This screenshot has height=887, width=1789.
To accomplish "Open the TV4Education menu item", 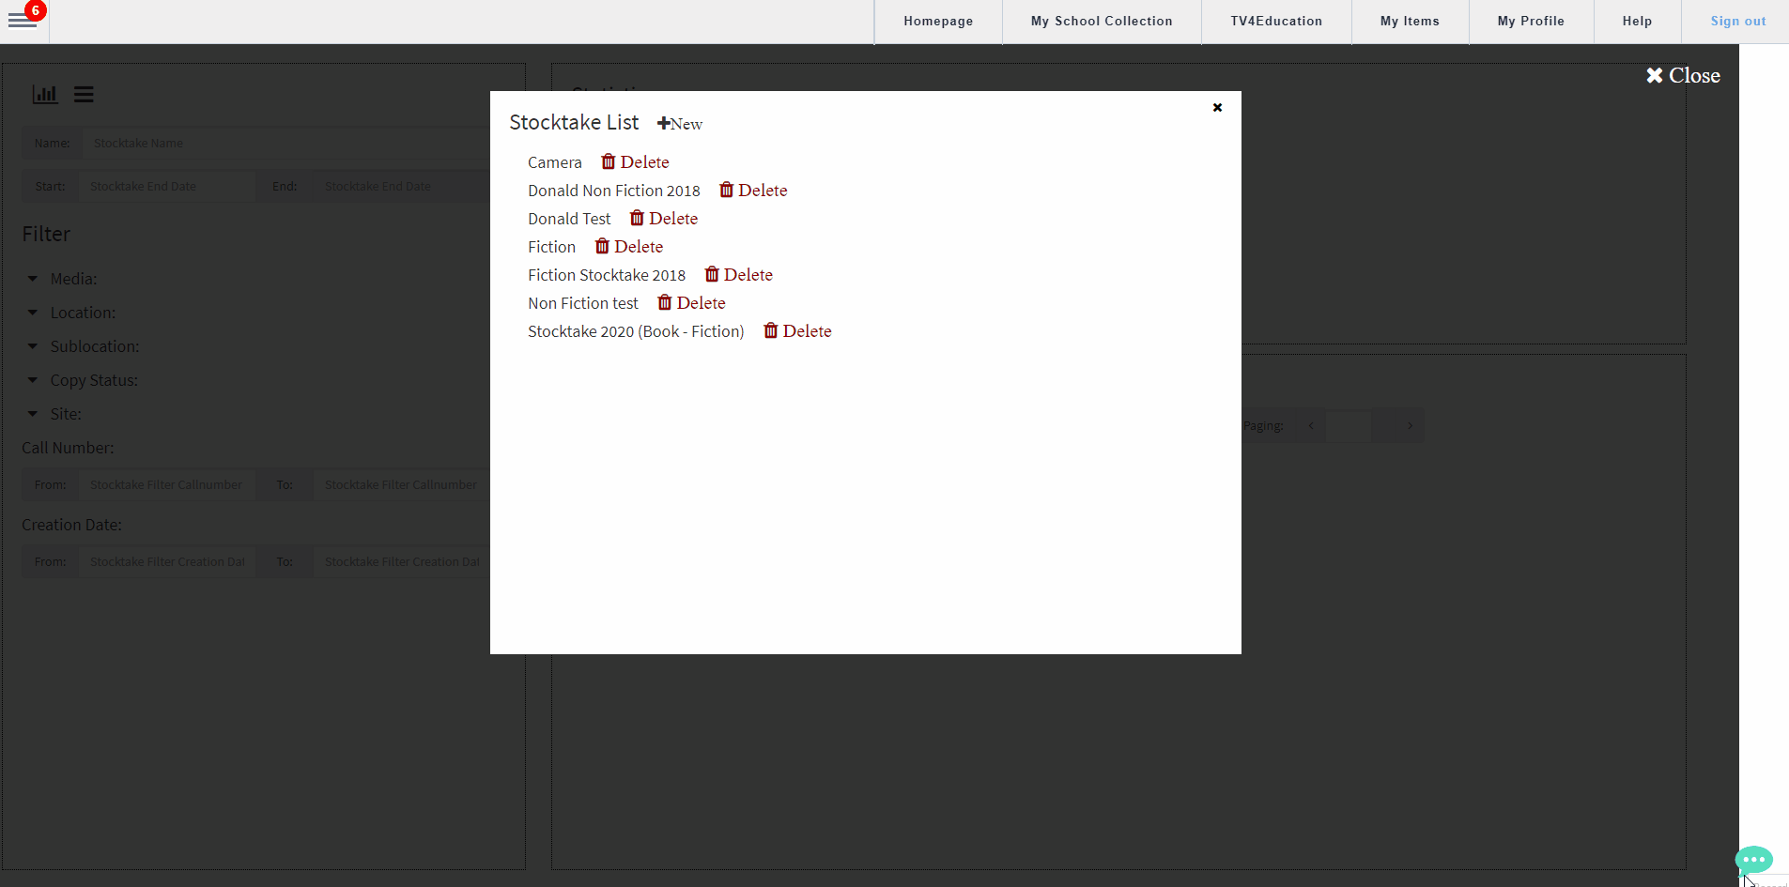I will pos(1276,22).
